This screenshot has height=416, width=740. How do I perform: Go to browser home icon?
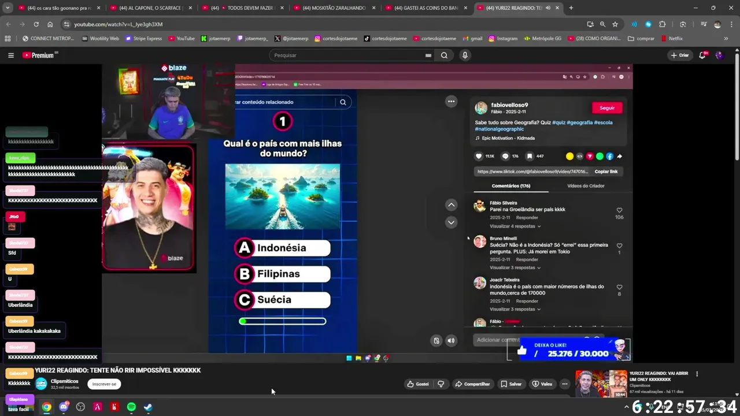coord(50,24)
